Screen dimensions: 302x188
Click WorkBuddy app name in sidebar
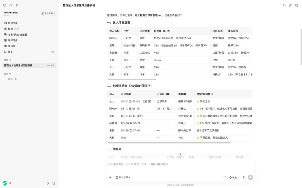click(11, 13)
